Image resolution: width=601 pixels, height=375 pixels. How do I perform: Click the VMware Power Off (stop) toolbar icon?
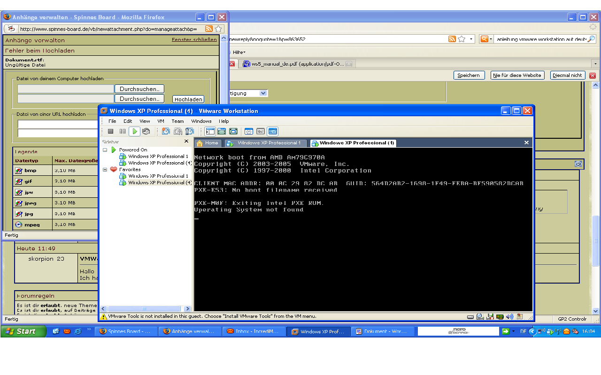point(111,132)
